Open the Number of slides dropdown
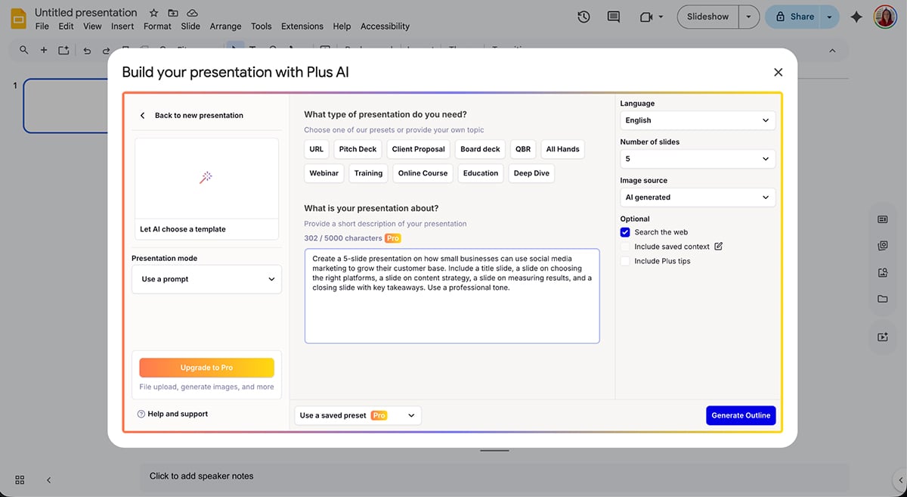 pos(698,159)
